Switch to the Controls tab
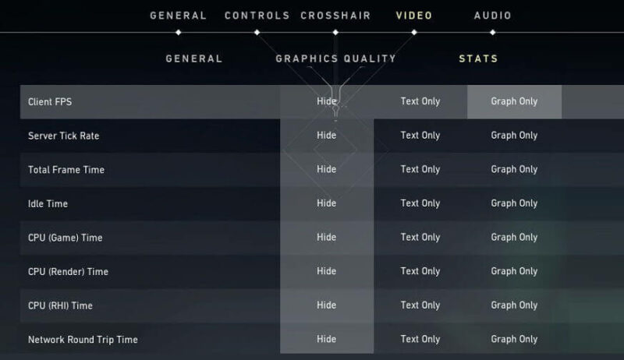This screenshot has width=624, height=360. pyautogui.click(x=257, y=16)
